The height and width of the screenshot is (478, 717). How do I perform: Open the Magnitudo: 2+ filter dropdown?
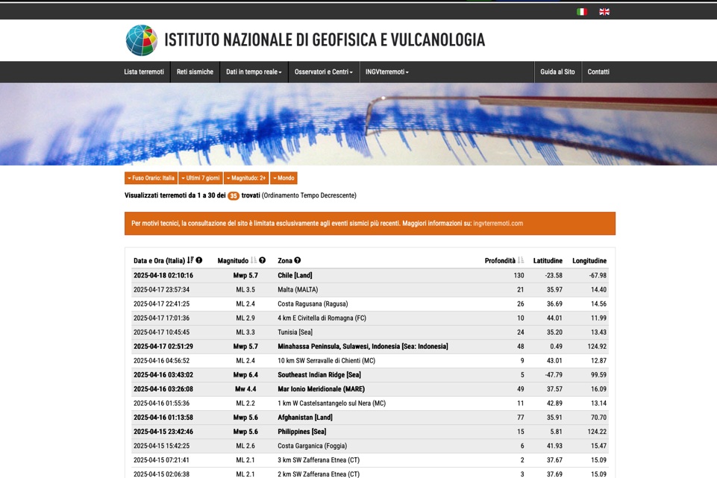point(246,177)
